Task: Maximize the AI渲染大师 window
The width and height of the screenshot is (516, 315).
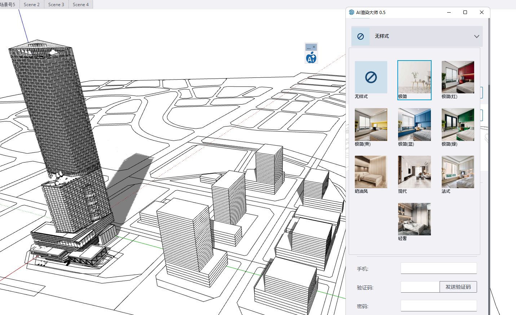Action: pyautogui.click(x=465, y=12)
